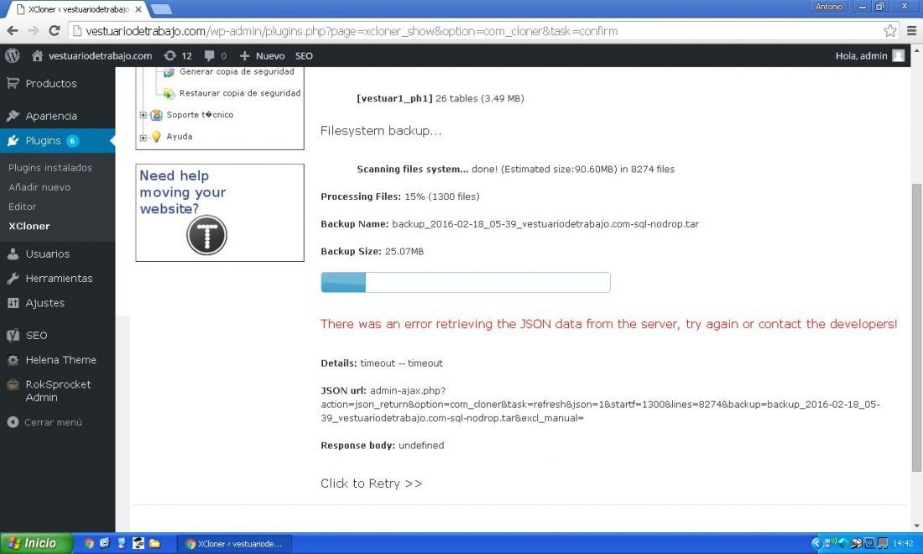This screenshot has height=554, width=923.
Task: Click the Usuarios person icon
Action: 13,253
